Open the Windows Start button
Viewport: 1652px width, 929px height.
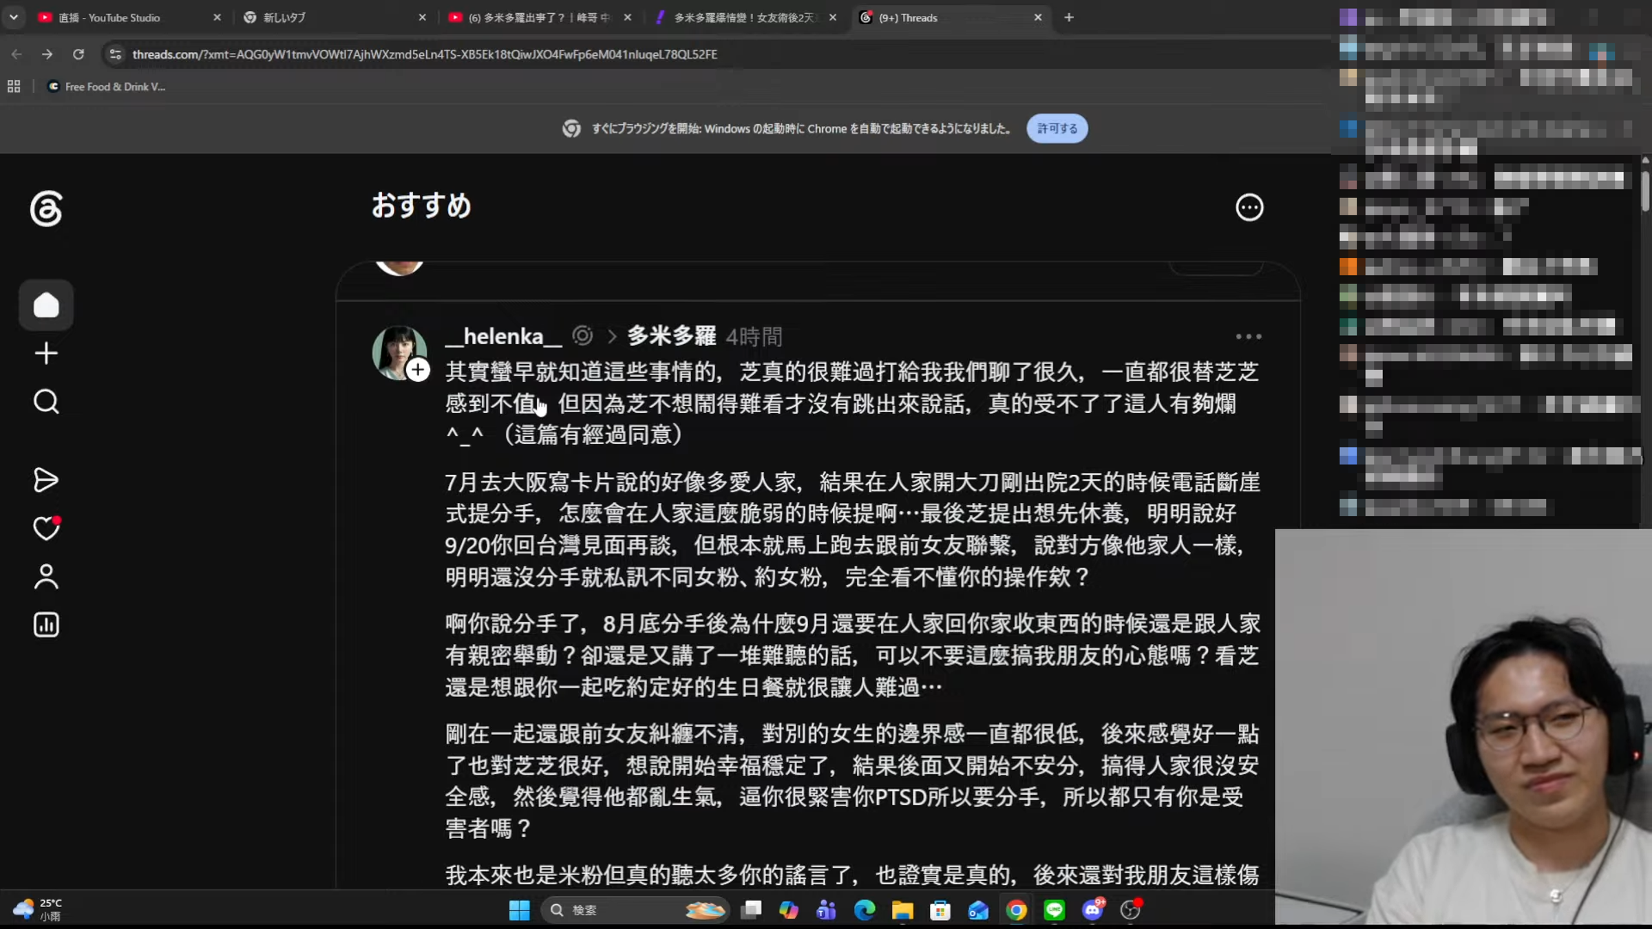tap(519, 910)
